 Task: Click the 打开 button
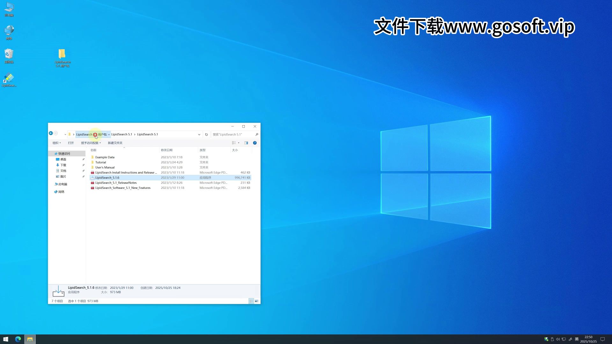pyautogui.click(x=71, y=143)
